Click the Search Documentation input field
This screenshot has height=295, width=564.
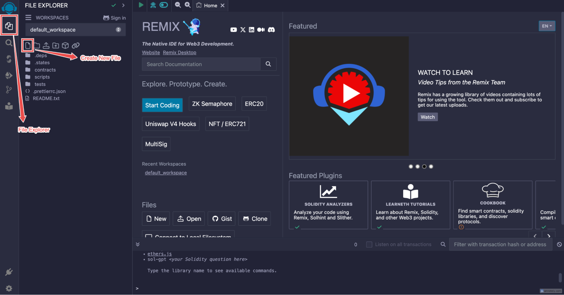(x=201, y=64)
